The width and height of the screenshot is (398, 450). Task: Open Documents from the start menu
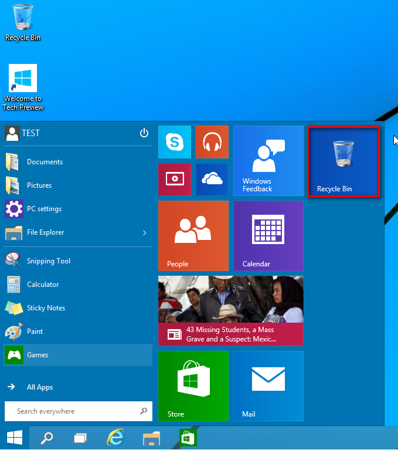click(x=78, y=162)
